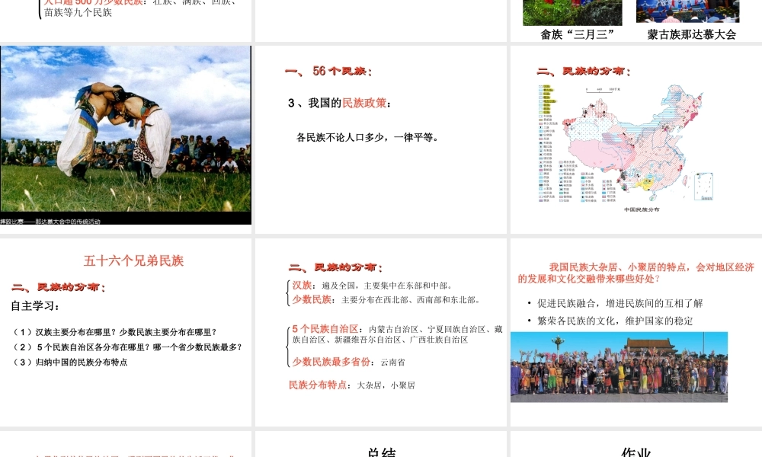Open the slide titled 一、56个民族
The width and height of the screenshot is (762, 457).
(380, 139)
